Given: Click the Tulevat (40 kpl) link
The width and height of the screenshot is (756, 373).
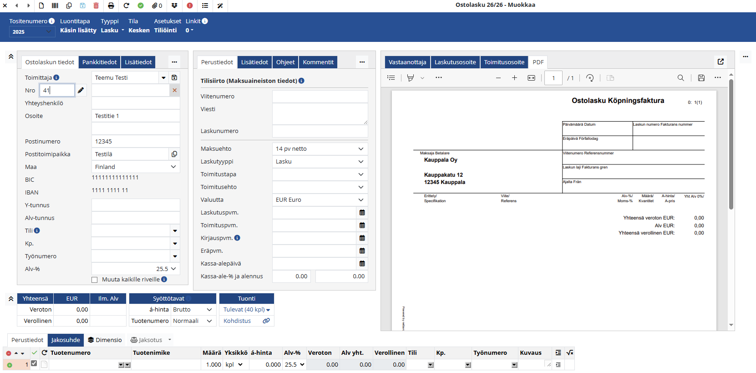Looking at the screenshot, I should tap(246, 310).
